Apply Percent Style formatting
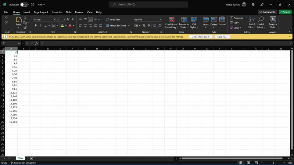 [144, 26]
